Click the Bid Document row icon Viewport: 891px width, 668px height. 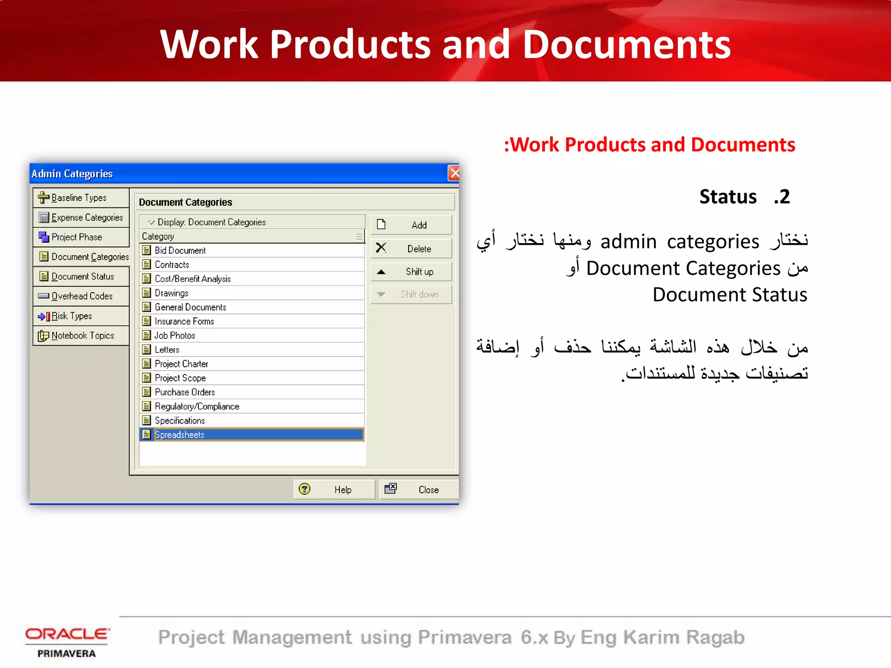(x=147, y=250)
